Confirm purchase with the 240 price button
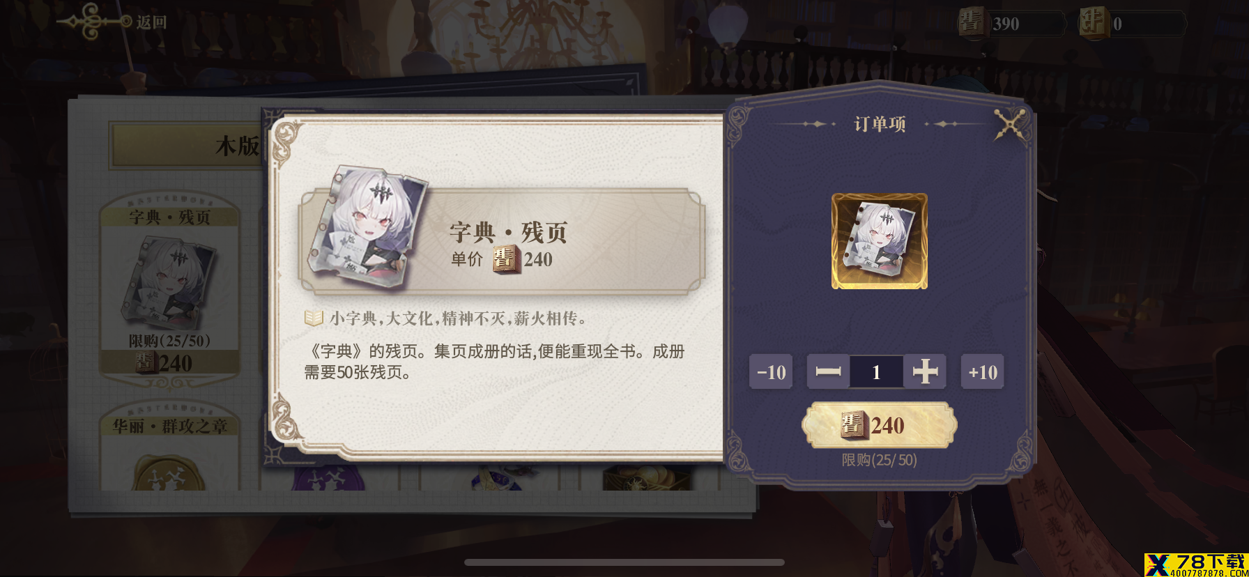The width and height of the screenshot is (1249, 577). [879, 425]
